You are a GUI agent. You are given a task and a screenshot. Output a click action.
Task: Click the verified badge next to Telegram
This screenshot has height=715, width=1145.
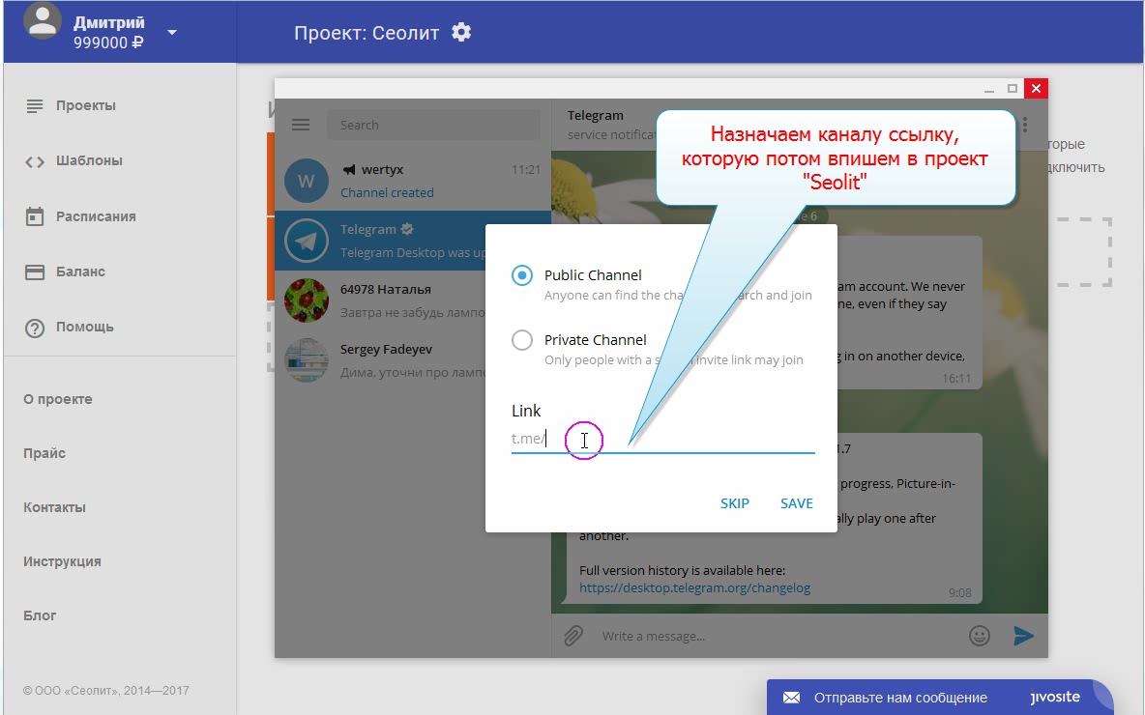point(407,229)
